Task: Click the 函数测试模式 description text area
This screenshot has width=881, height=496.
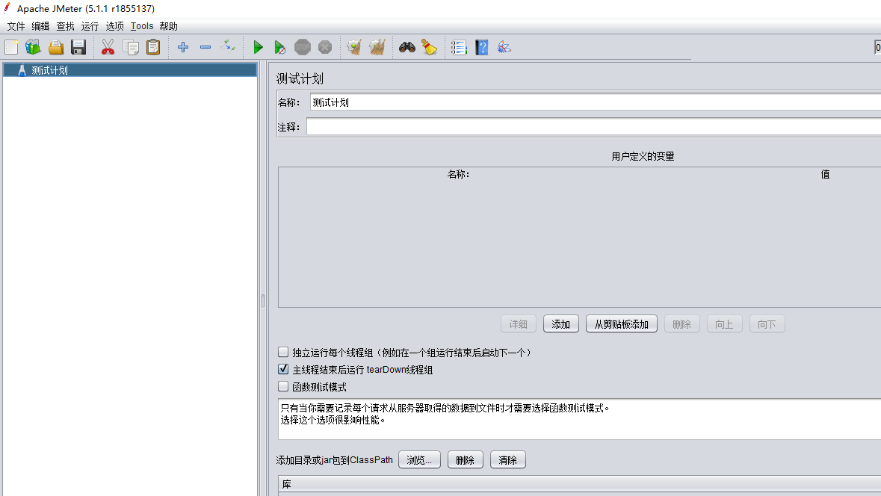Action: pyautogui.click(x=580, y=419)
